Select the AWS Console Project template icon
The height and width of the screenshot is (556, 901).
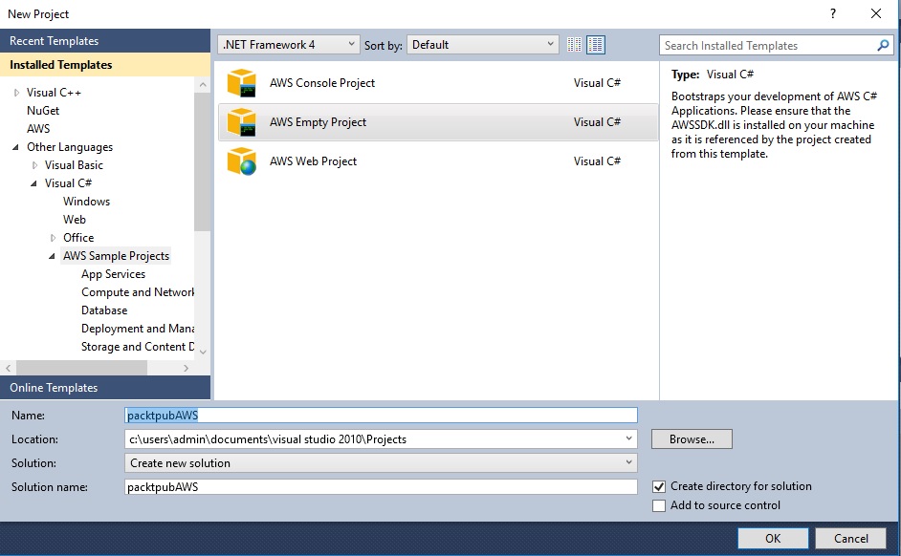(241, 82)
